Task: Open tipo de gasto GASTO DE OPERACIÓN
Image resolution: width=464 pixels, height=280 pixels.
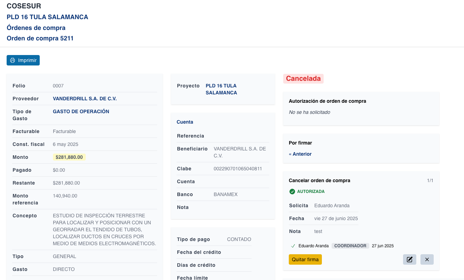Action: (81, 111)
